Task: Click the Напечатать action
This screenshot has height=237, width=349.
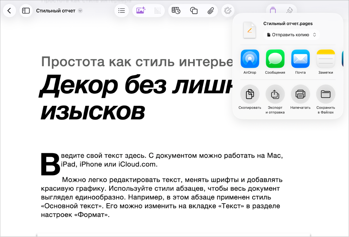Action: pos(300,97)
